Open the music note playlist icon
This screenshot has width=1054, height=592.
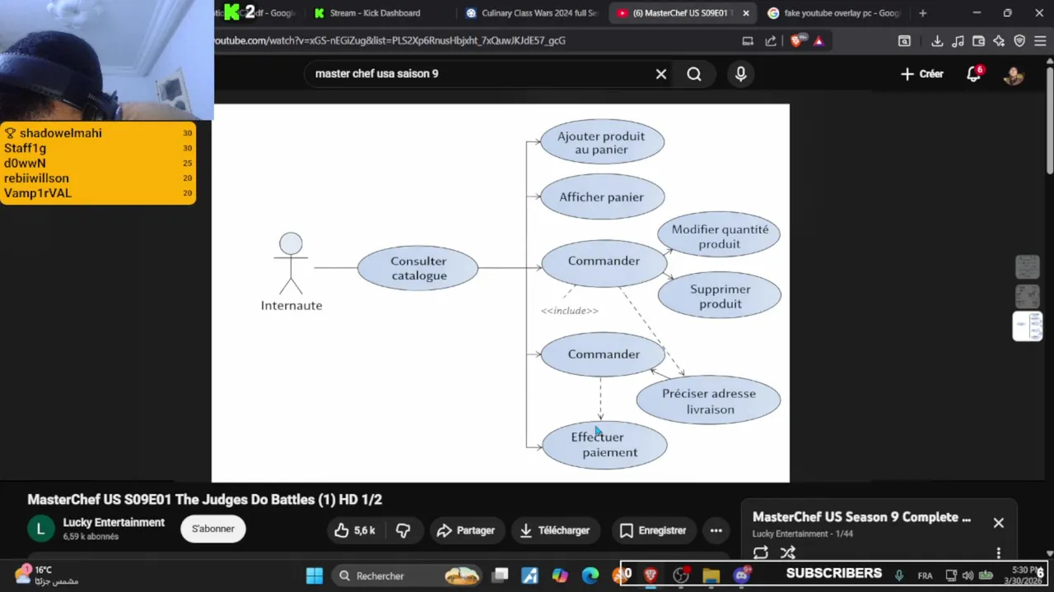click(x=958, y=40)
